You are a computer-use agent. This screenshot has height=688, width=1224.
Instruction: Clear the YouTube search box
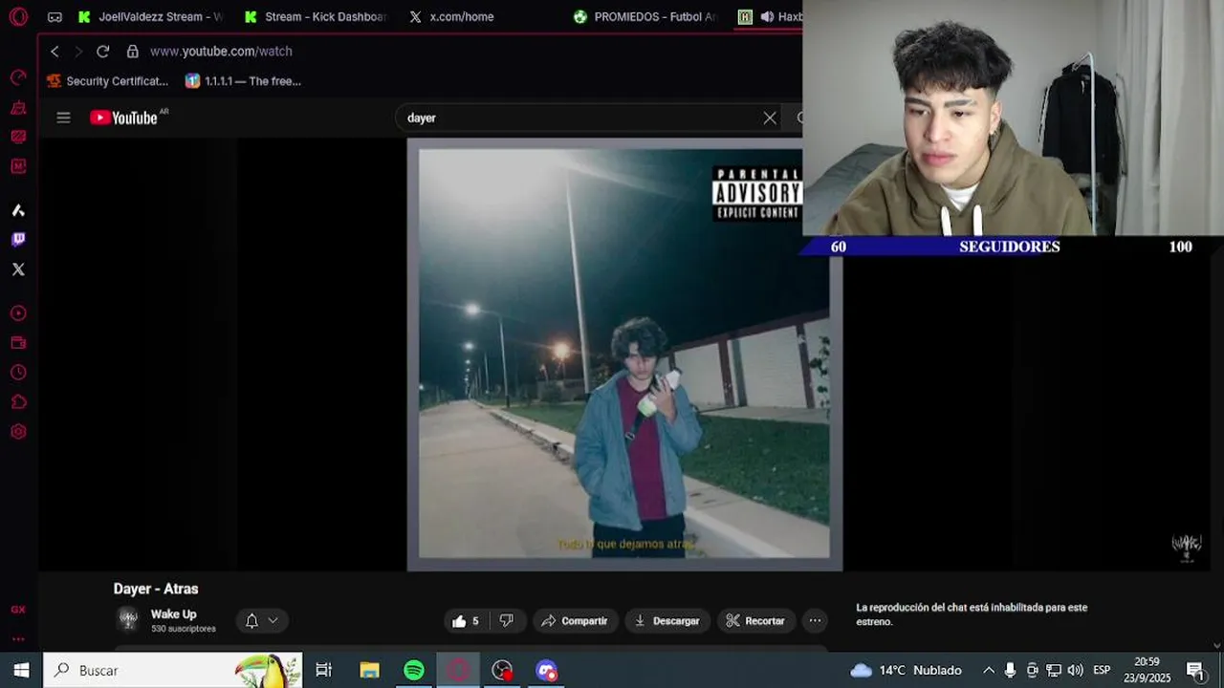click(x=770, y=118)
